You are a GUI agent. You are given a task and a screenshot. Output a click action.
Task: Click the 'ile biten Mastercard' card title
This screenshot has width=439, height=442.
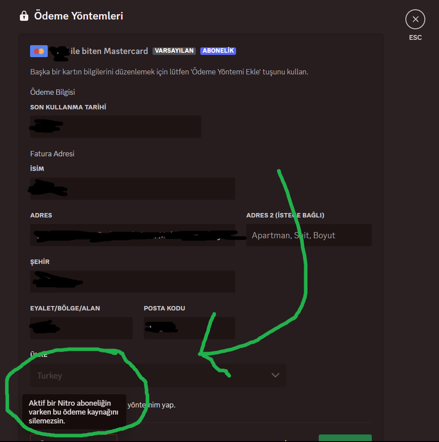click(109, 51)
